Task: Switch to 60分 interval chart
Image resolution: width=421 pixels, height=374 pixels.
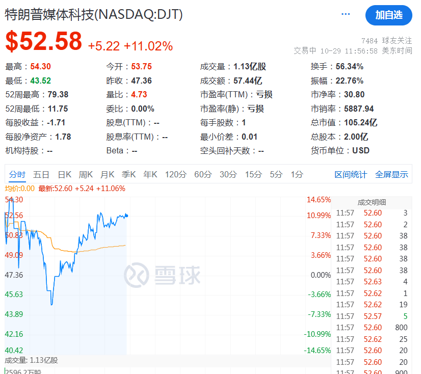Action: pyautogui.click(x=203, y=174)
